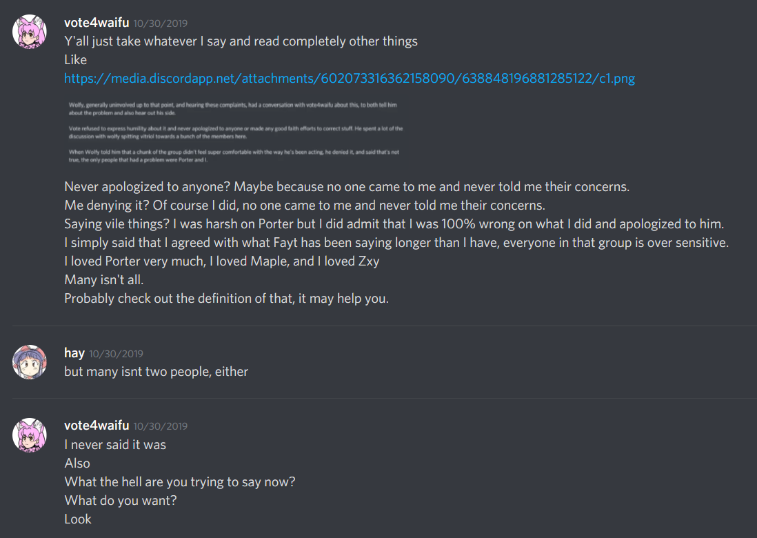Click the "I loved Porter very much" line
757x538 pixels.
click(x=221, y=261)
